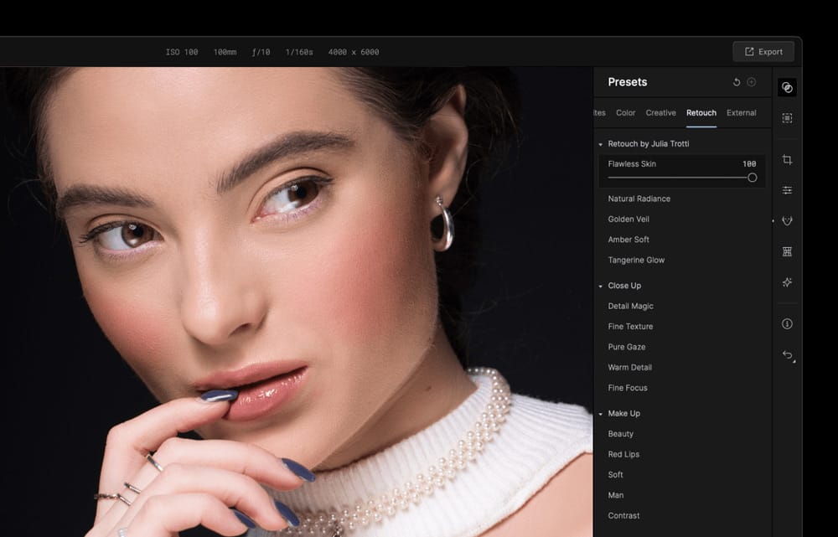This screenshot has width=838, height=537.
Task: Click the f/10 aperture value
Action: point(261,52)
